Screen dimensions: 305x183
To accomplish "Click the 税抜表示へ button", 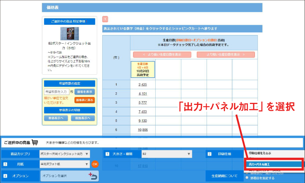I will [83, 118].
